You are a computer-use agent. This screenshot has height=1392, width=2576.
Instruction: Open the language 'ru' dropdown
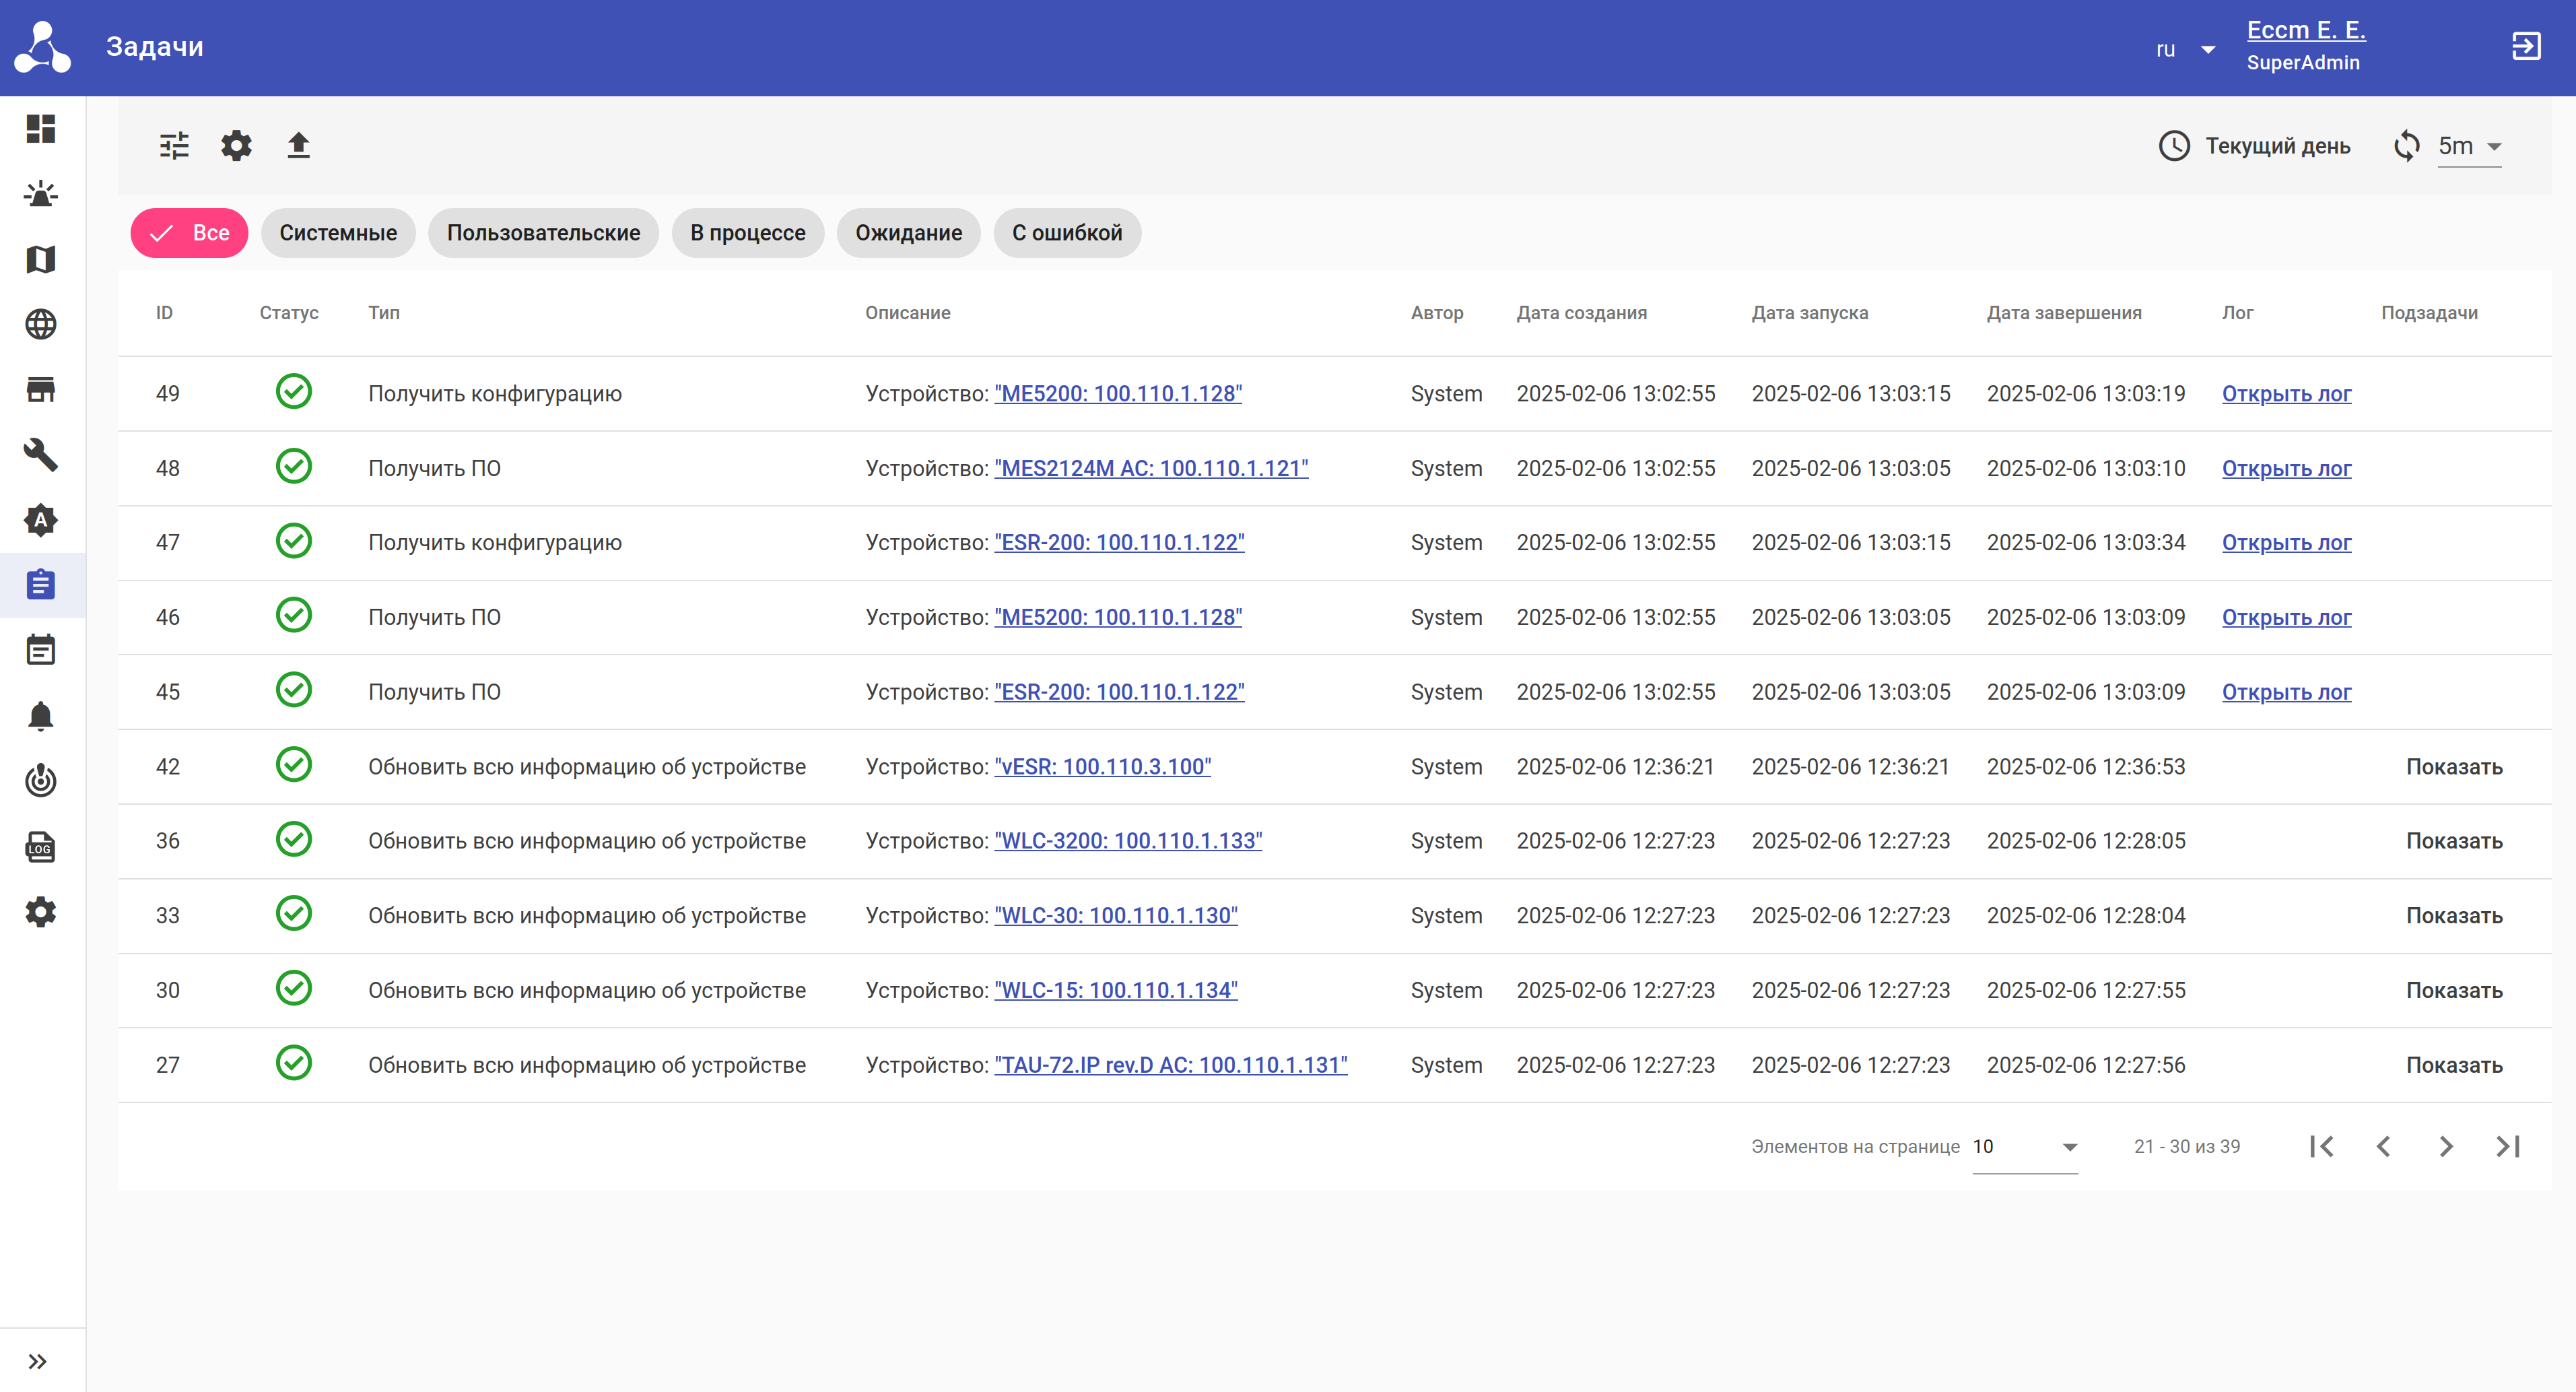(x=2185, y=49)
